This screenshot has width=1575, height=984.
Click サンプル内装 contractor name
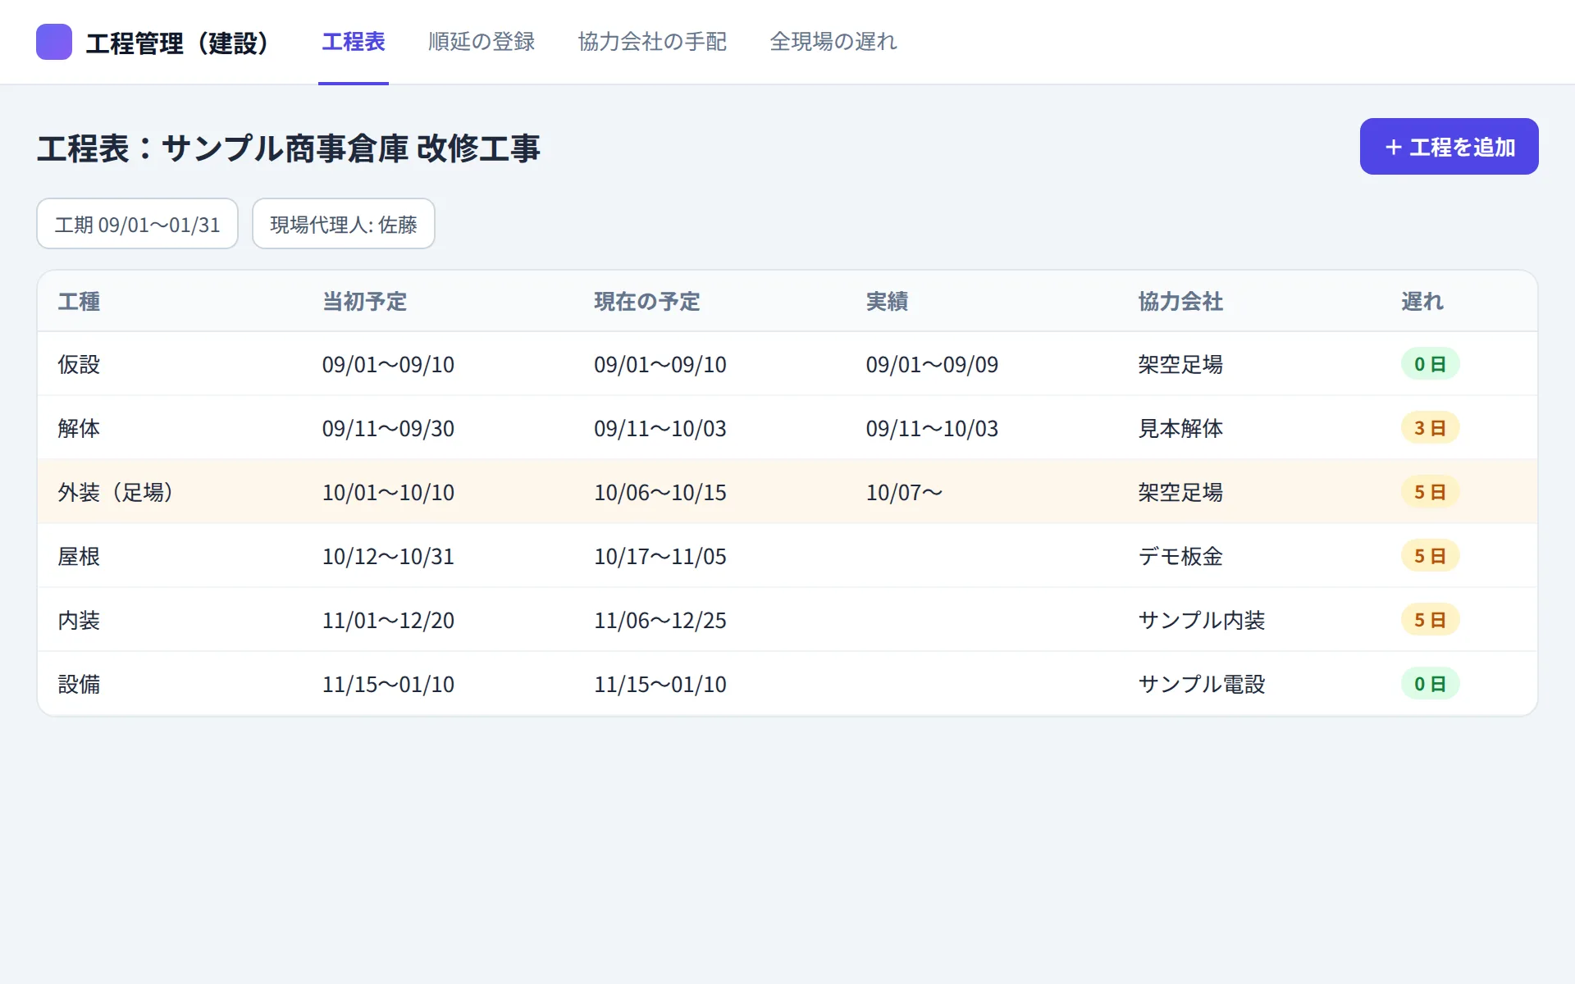click(1202, 620)
